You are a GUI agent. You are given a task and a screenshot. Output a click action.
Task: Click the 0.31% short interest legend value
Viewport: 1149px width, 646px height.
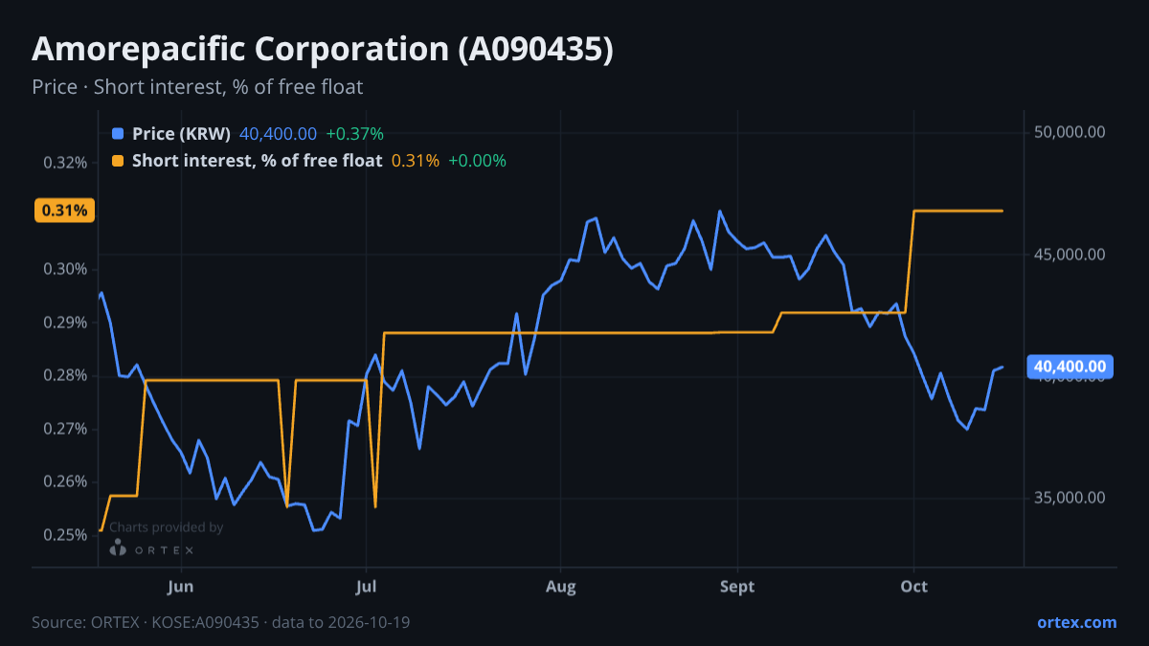(x=416, y=161)
